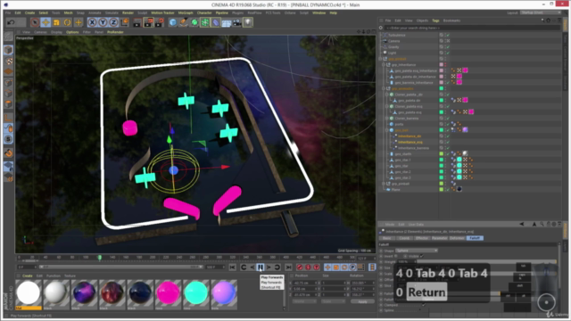Toggle the Light object's enable checkmark

pyautogui.click(x=448, y=53)
